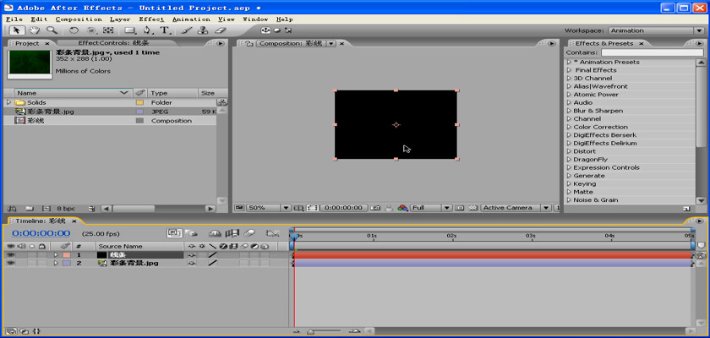Hide layer 2 彩条背景.jpg eye icon
The width and height of the screenshot is (710, 338).
click(10, 263)
